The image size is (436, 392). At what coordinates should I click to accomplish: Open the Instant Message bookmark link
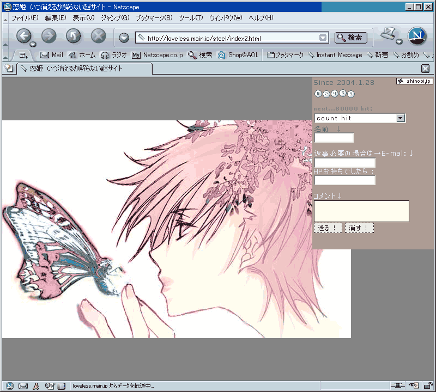click(335, 55)
